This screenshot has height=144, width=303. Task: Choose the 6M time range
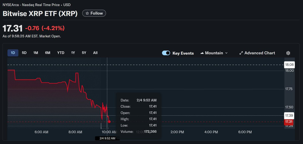(x=47, y=53)
